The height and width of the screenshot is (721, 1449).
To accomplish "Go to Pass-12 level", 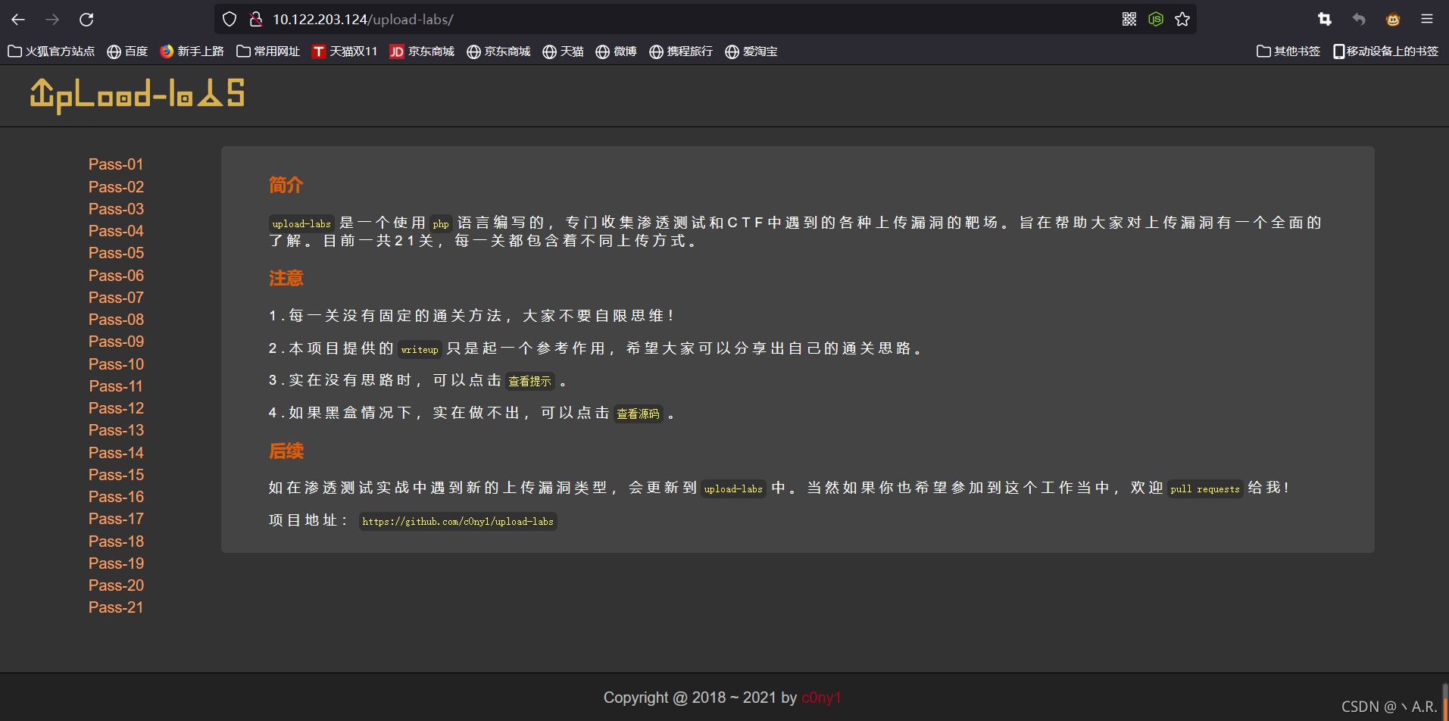I will point(116,408).
